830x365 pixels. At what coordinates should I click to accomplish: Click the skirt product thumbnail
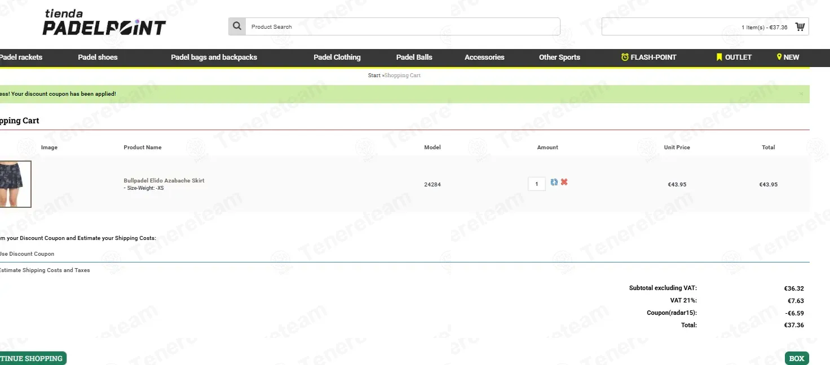pos(15,184)
